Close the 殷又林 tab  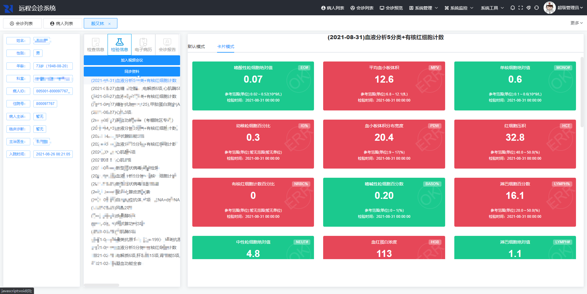(x=109, y=24)
